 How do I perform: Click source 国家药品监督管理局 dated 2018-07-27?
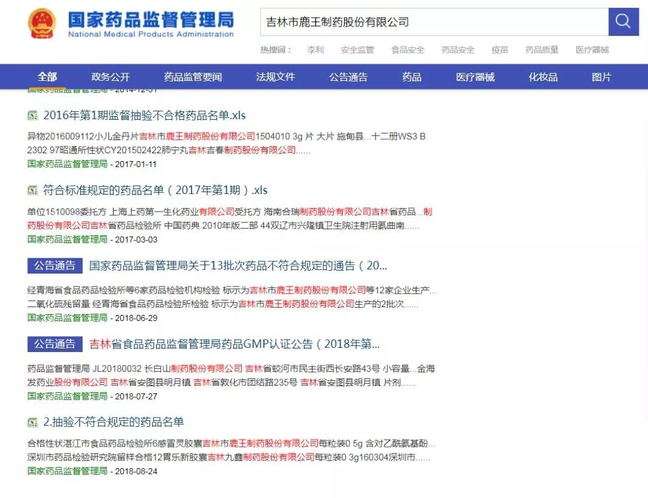tap(67, 396)
